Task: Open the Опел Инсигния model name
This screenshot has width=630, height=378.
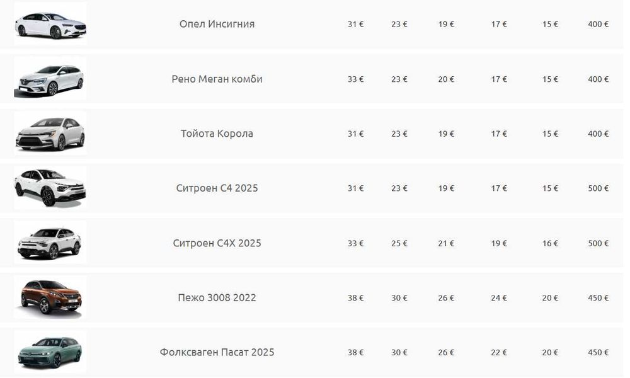Action: [x=217, y=25]
